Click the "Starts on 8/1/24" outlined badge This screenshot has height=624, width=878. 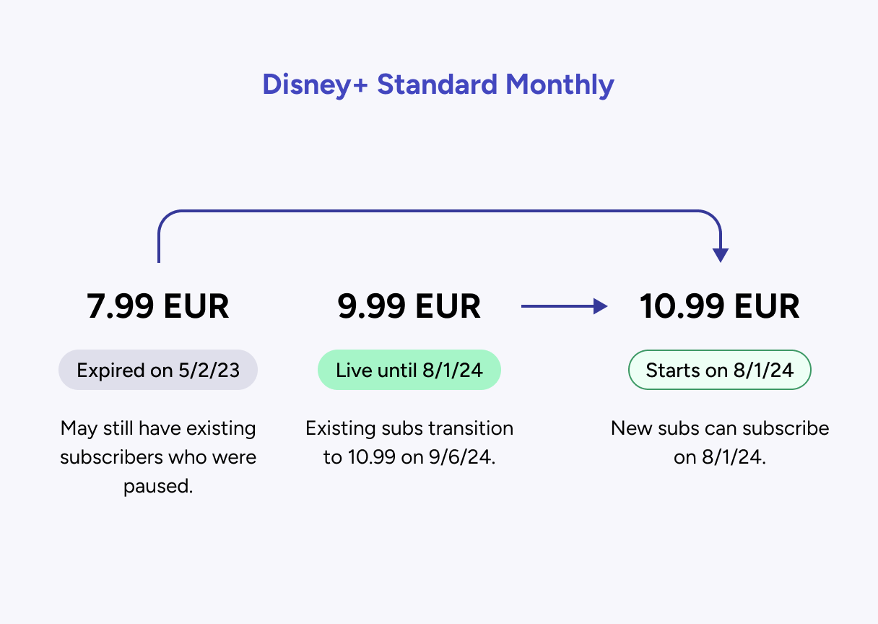coord(720,370)
